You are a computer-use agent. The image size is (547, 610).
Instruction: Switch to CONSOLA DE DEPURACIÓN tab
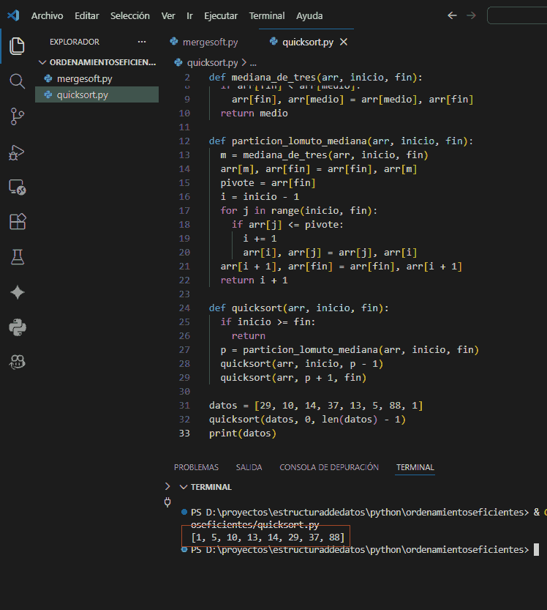click(x=329, y=467)
